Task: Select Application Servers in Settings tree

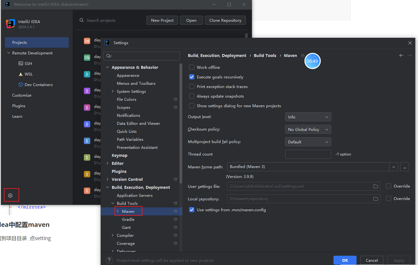Action: tap(135, 195)
